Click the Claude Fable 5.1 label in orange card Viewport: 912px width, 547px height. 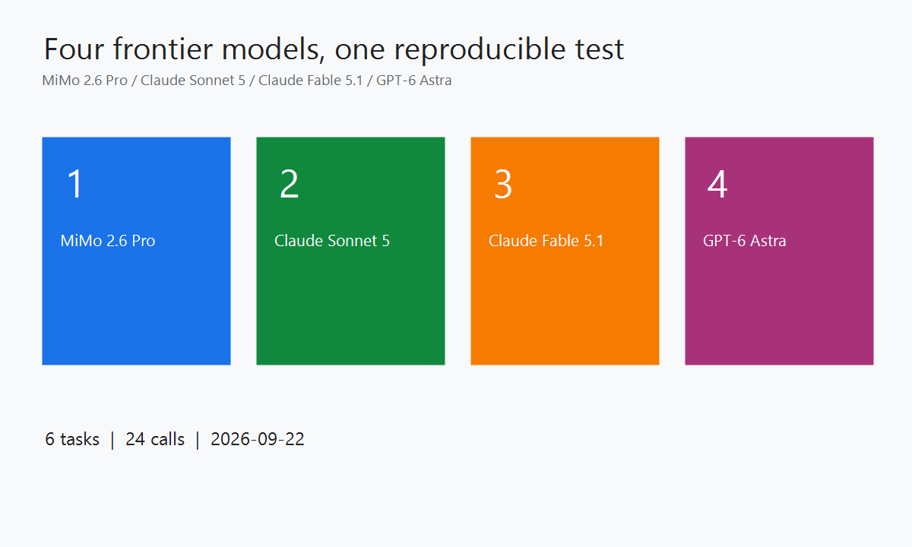546,241
